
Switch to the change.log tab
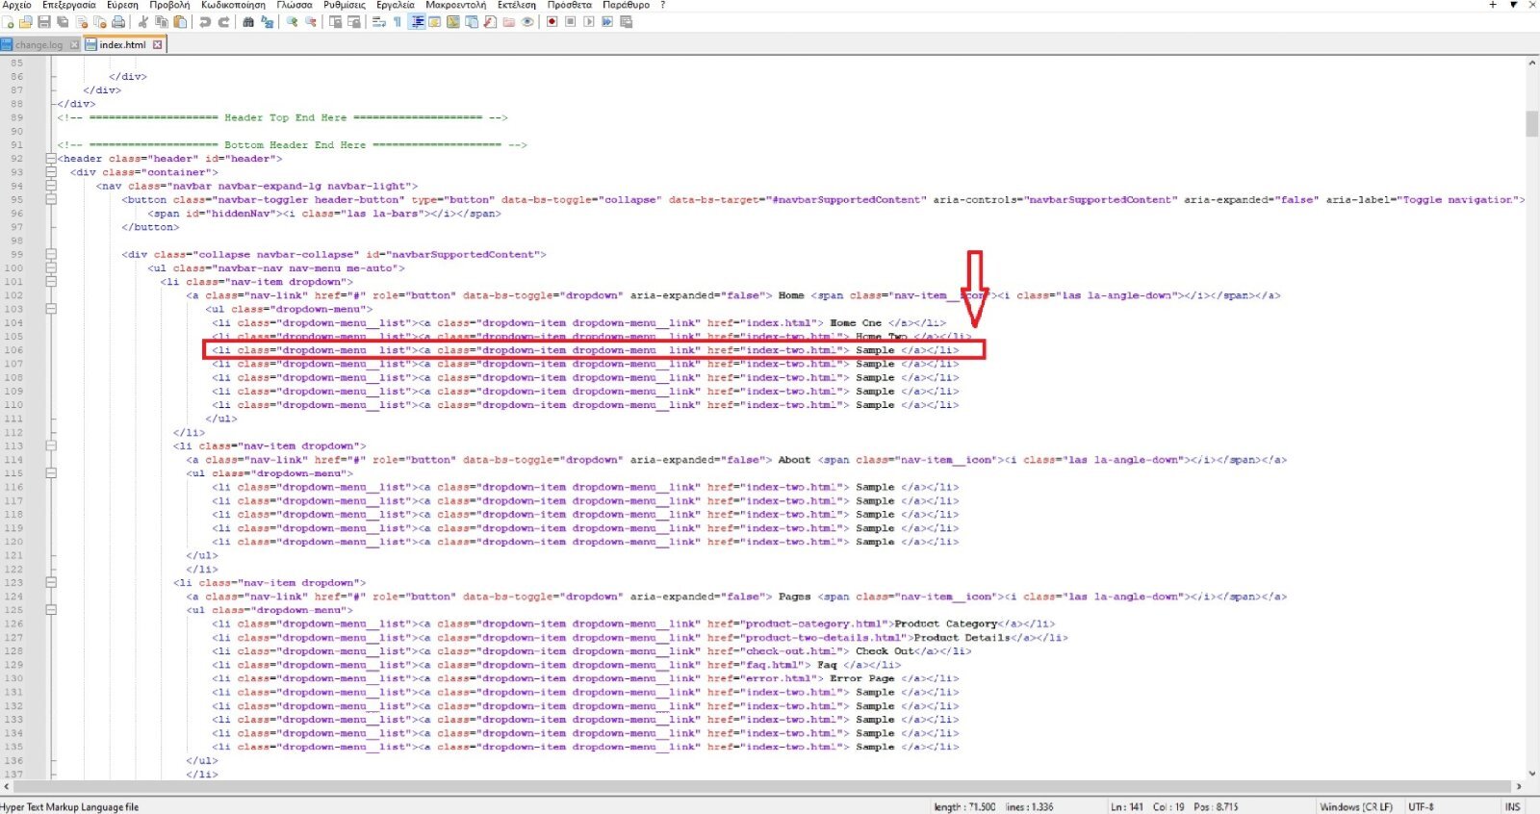pyautogui.click(x=38, y=44)
